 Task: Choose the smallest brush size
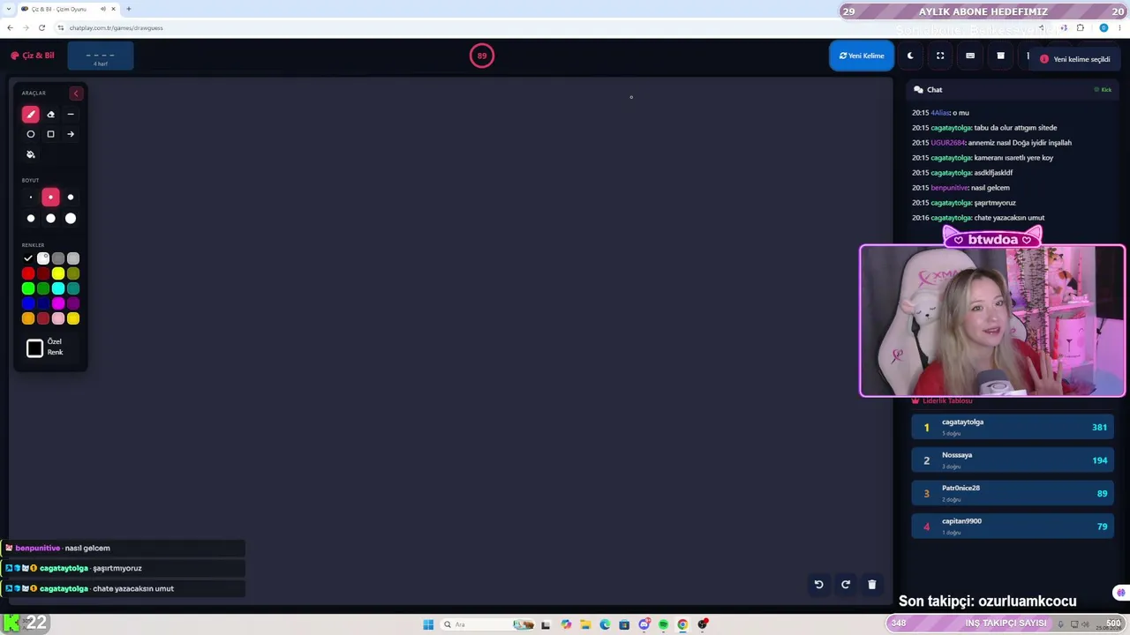coord(31,198)
